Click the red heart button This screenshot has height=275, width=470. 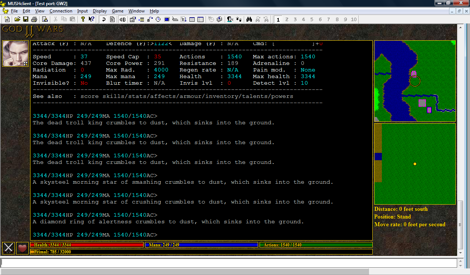[22, 248]
